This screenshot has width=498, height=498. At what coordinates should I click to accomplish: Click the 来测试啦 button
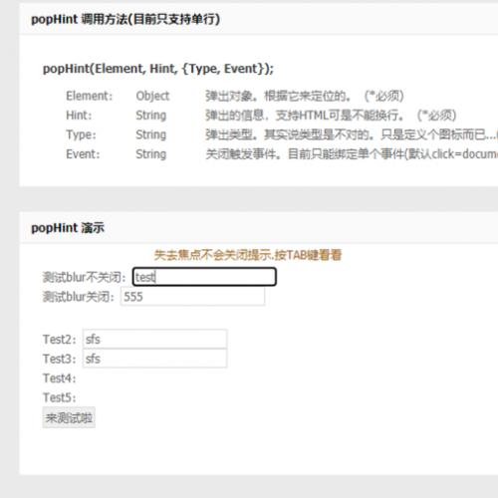point(69,417)
